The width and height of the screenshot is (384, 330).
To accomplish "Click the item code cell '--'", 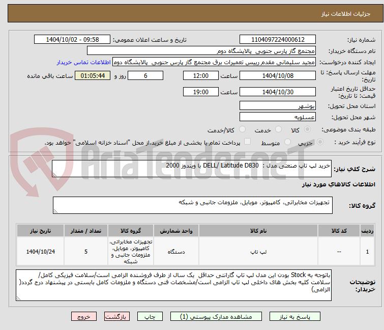I will [339, 252].
